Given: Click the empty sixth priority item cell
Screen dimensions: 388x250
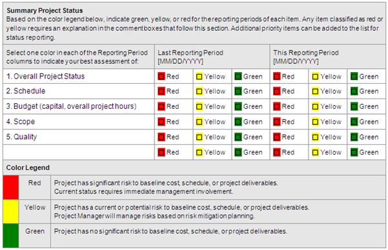Looking at the screenshot, I should click(x=79, y=153).
